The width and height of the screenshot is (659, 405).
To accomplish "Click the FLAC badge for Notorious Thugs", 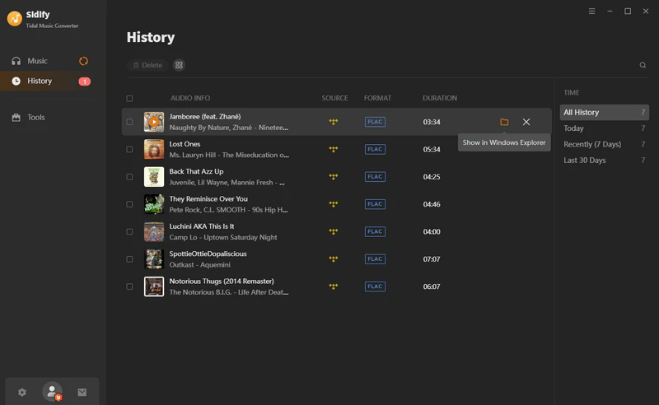I will point(375,286).
